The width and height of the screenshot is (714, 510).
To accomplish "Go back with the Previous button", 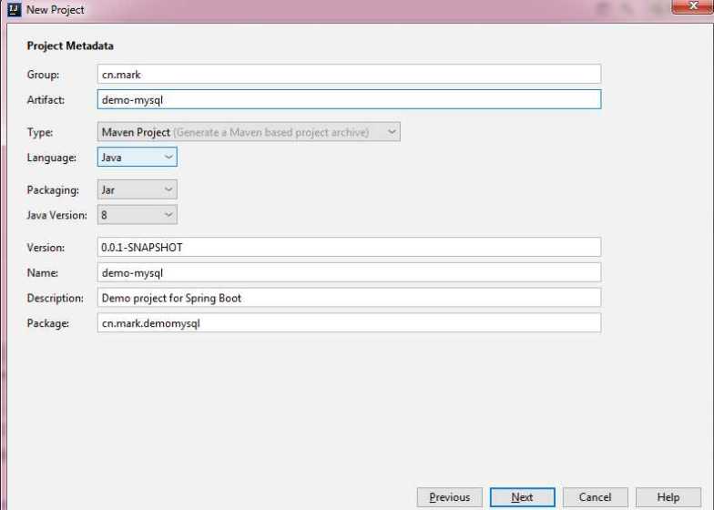I will [450, 497].
